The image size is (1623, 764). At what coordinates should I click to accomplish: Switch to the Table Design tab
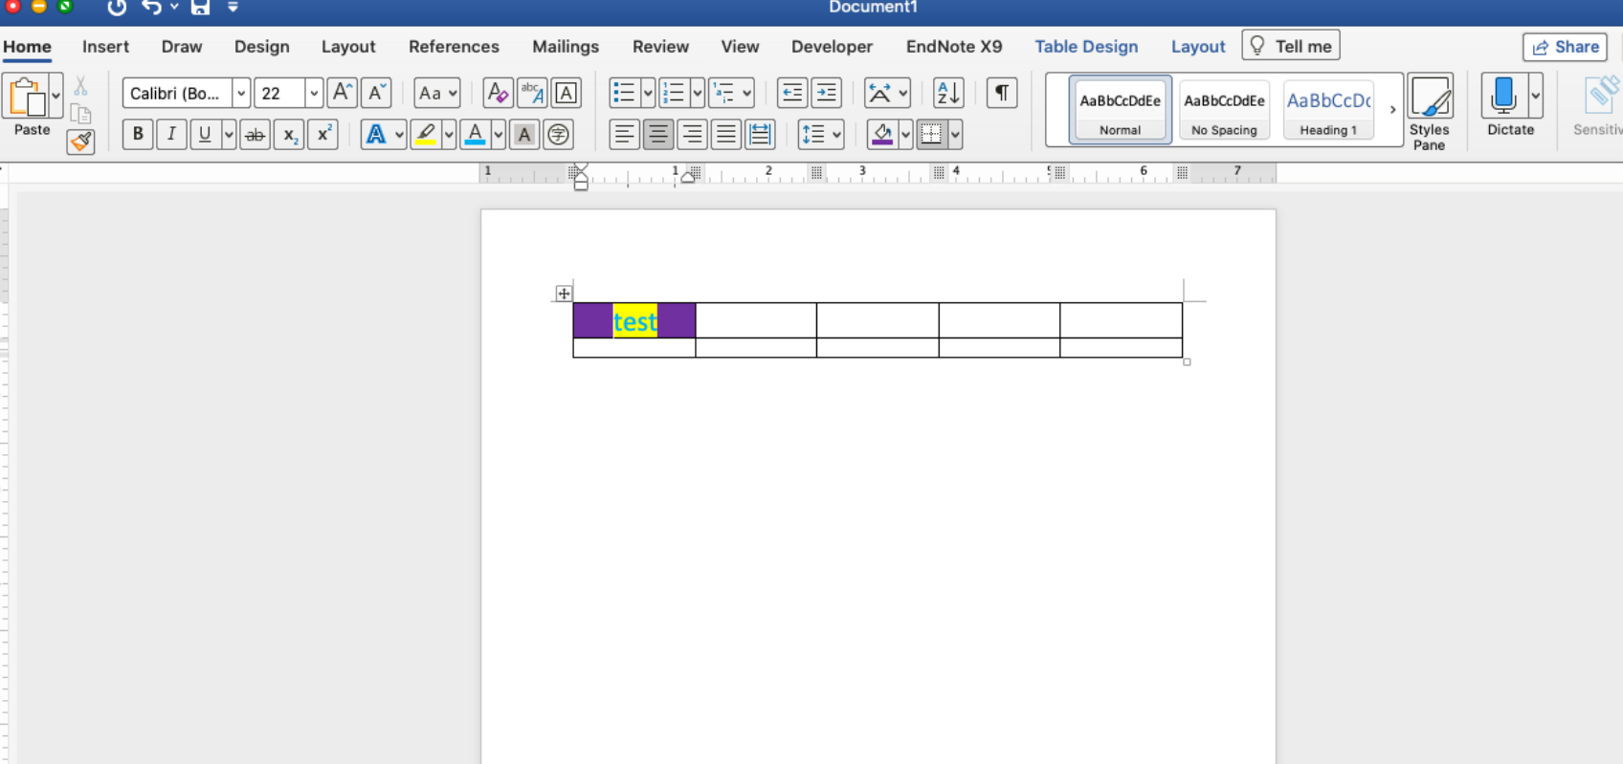1086,47
